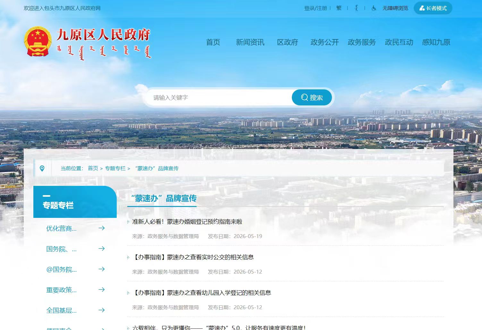Open sidebar item 重要政策...

pos(61,290)
